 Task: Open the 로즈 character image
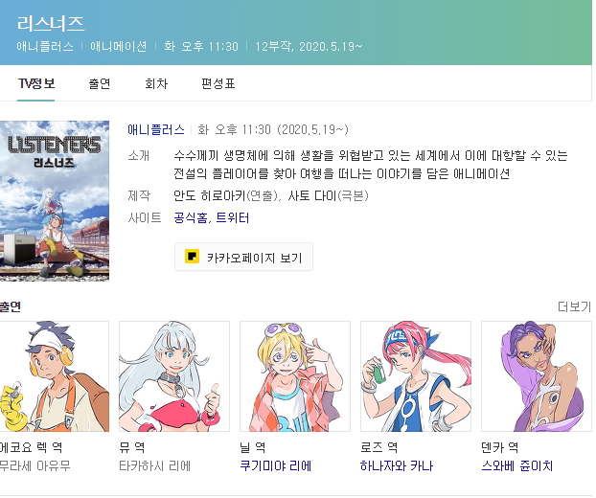tap(416, 376)
